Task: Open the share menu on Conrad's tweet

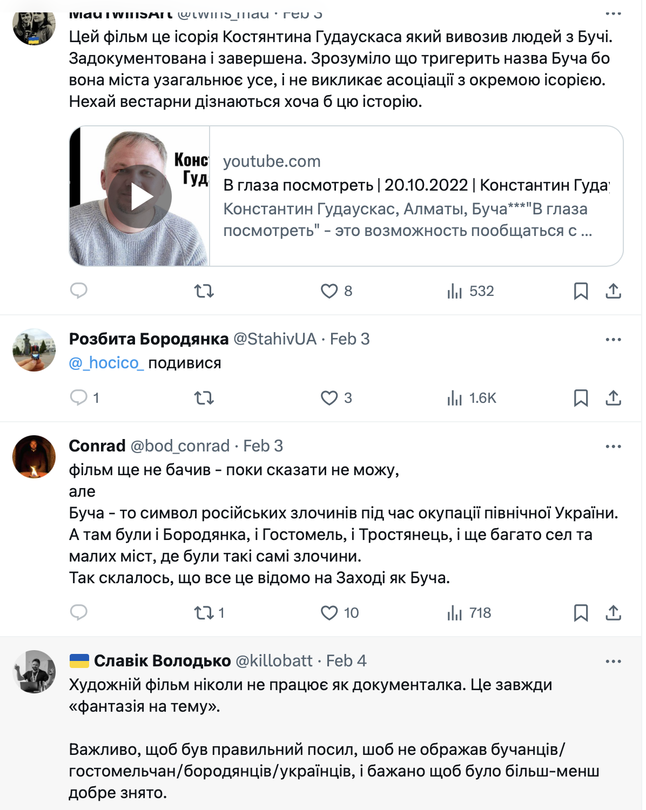Action: [x=614, y=613]
